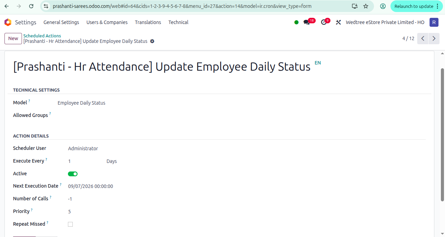This screenshot has height=237, width=445.
Task: Toggle the Active switch off
Action: 73,174
